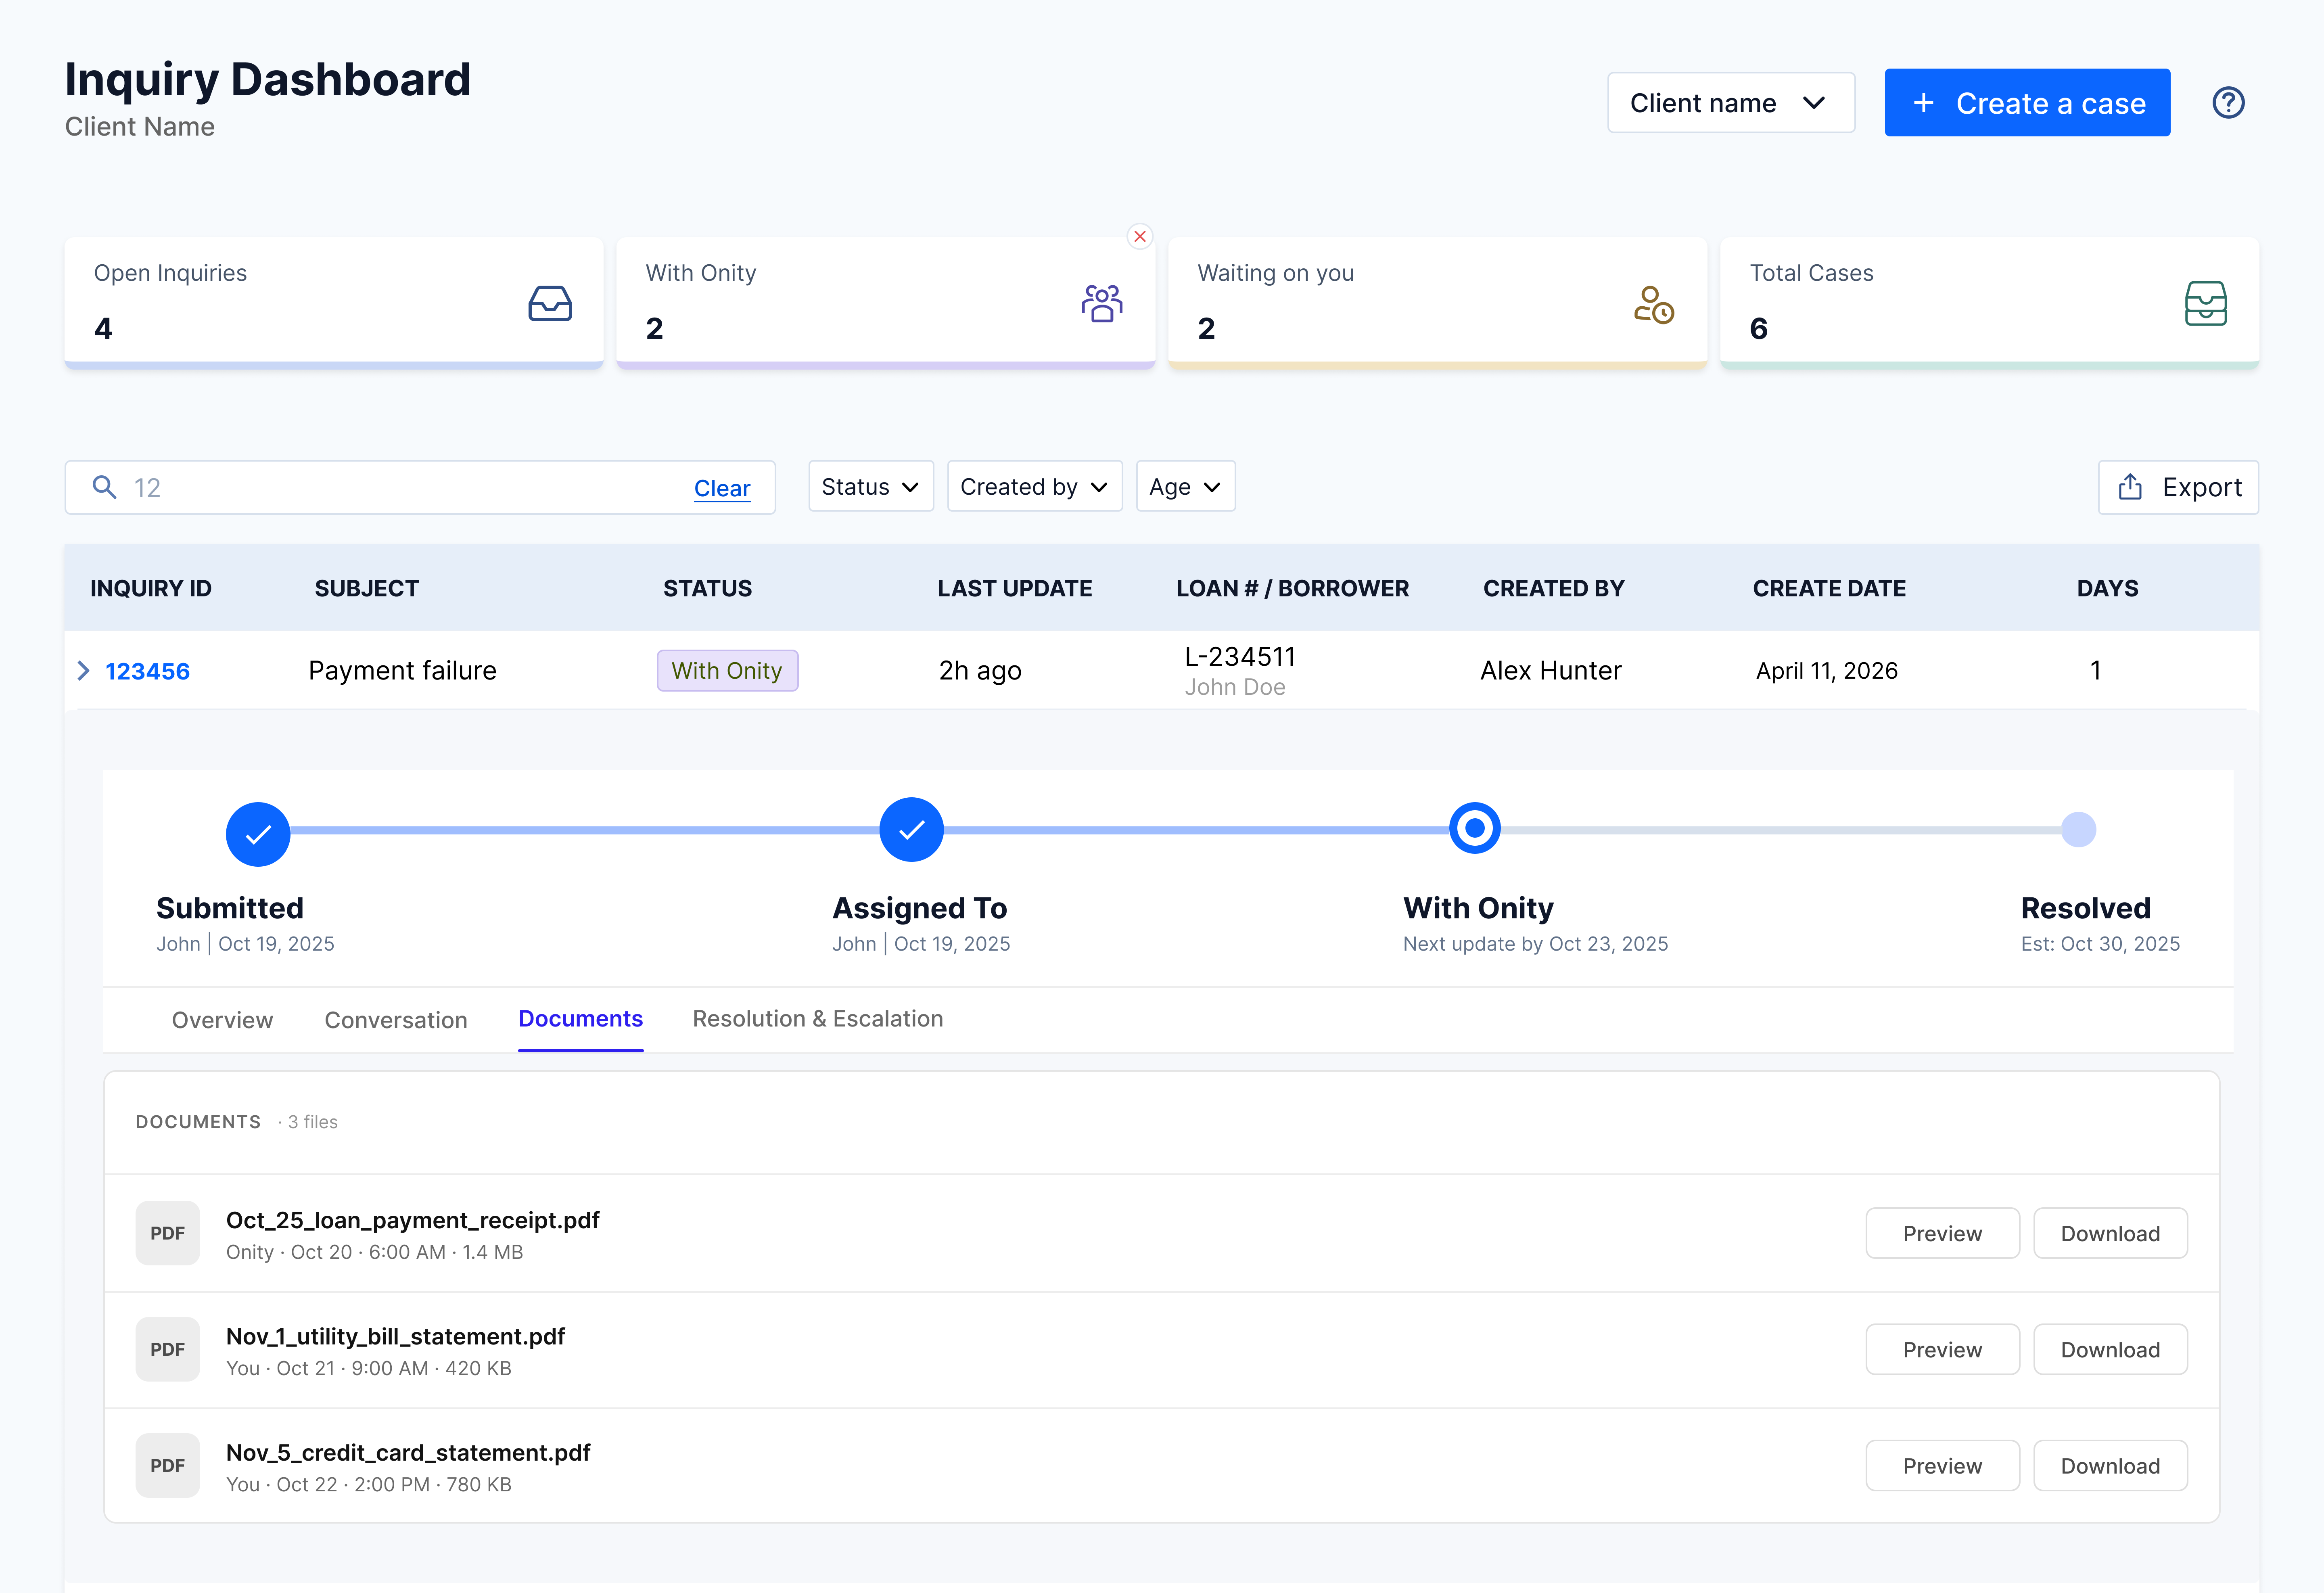Click the Export button
Image resolution: width=2324 pixels, height=1593 pixels.
[2178, 487]
